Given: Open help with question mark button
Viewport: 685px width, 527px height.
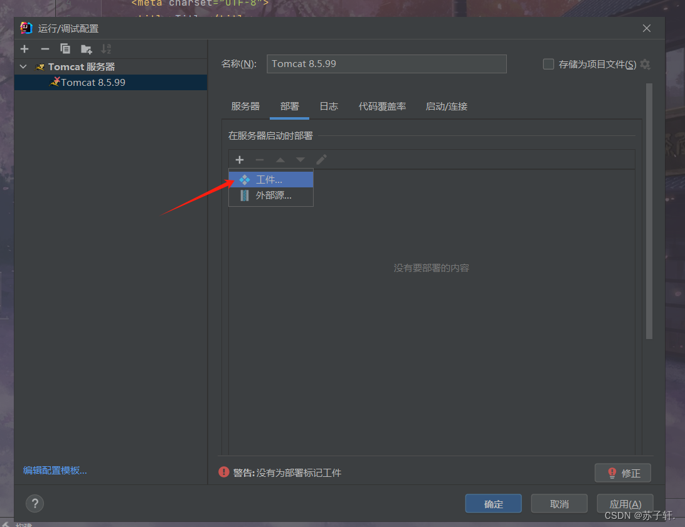Looking at the screenshot, I should tap(35, 503).
